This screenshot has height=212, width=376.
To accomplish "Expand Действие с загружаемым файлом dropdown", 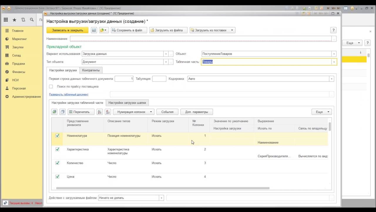I will click(x=161, y=198).
